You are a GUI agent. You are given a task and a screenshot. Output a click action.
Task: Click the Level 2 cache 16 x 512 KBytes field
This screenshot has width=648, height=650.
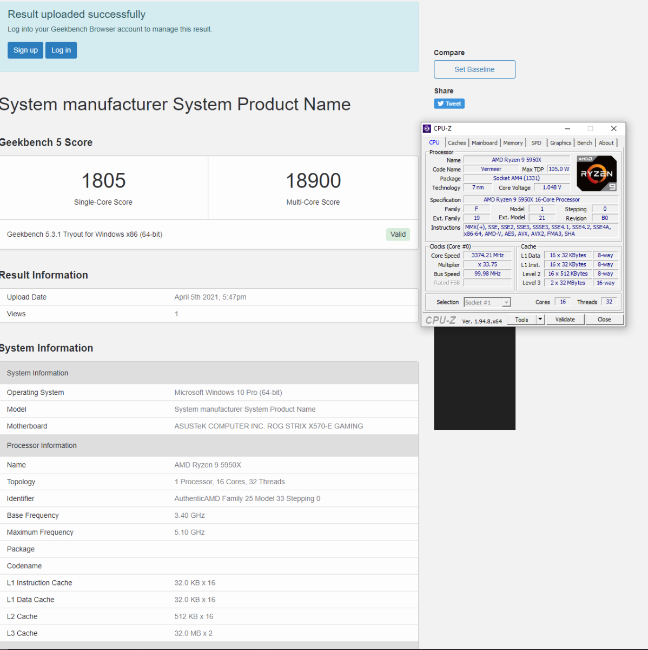tap(567, 274)
